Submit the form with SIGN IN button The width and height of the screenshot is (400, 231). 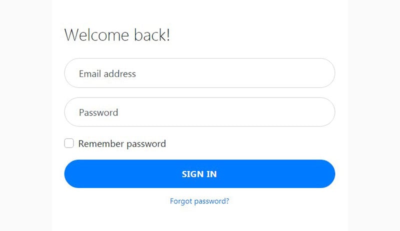199,174
